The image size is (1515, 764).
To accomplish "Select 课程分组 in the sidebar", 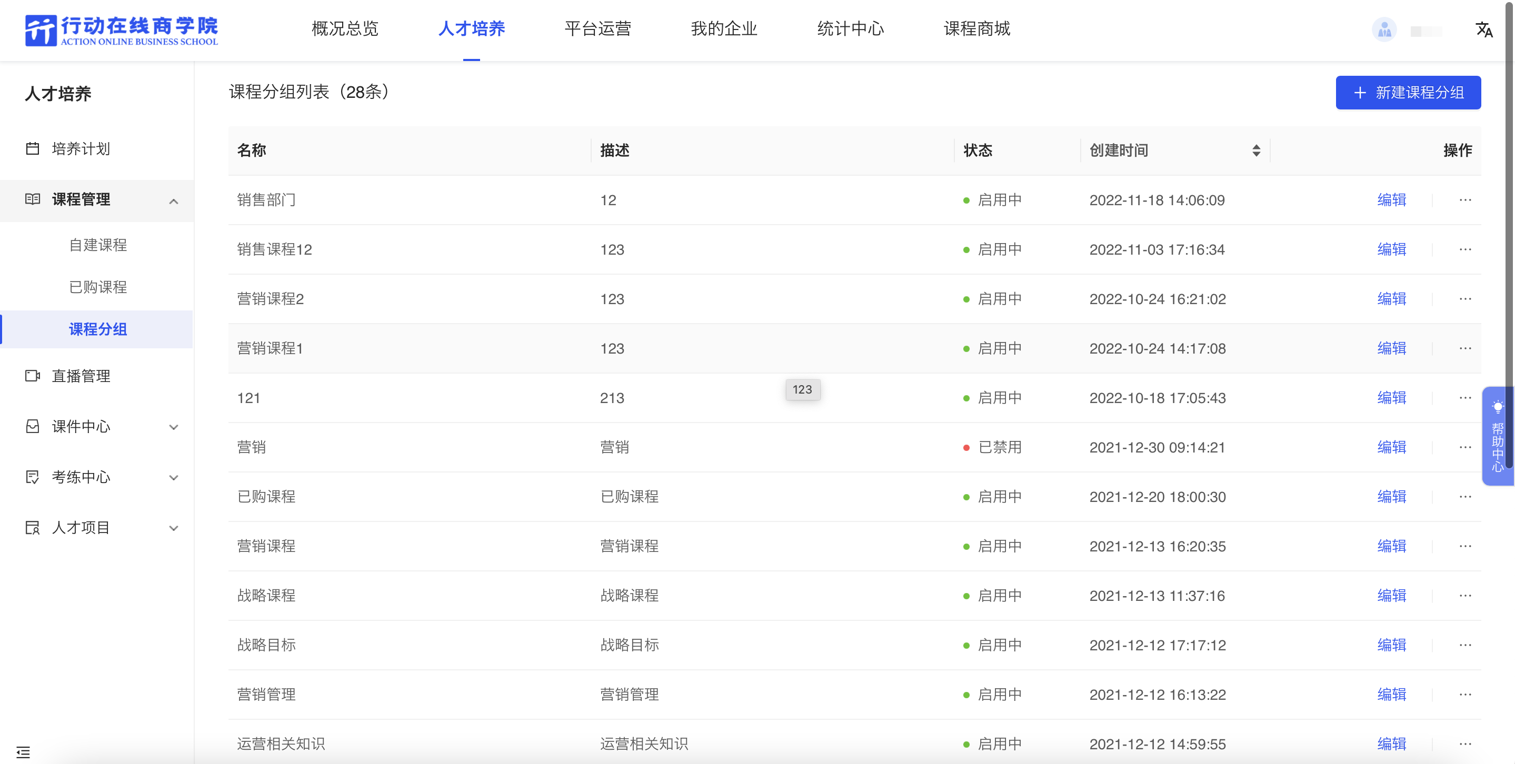I will (x=97, y=329).
